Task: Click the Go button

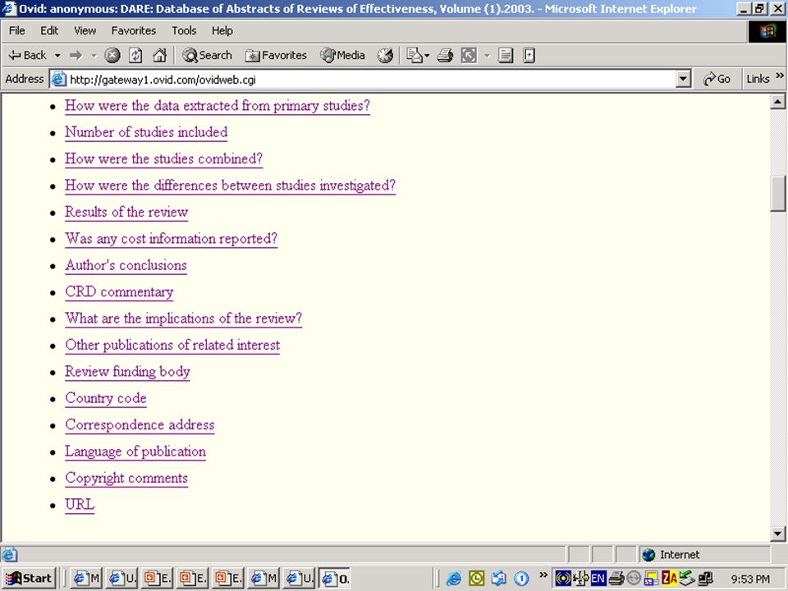Action: (717, 79)
